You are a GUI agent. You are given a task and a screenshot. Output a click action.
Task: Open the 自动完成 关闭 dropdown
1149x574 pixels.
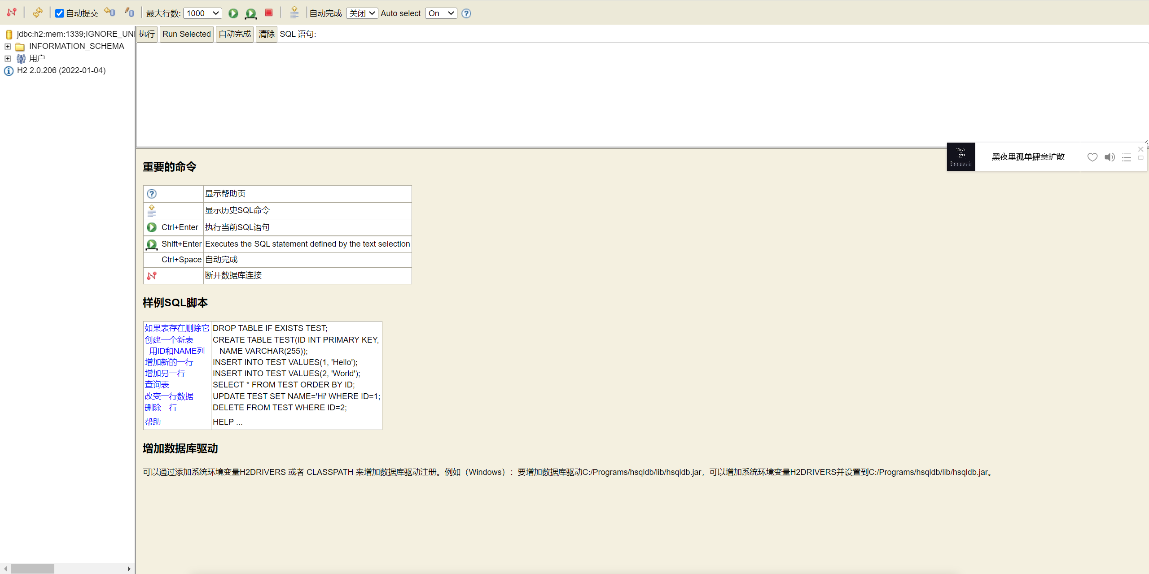pyautogui.click(x=362, y=13)
